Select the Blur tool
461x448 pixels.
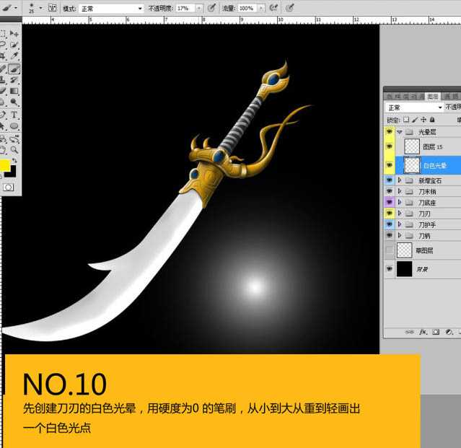pyautogui.click(x=3, y=102)
